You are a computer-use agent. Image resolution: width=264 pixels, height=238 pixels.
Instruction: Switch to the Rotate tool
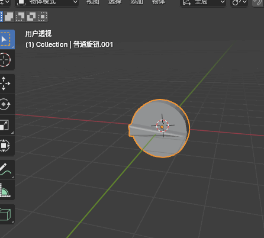7,104
